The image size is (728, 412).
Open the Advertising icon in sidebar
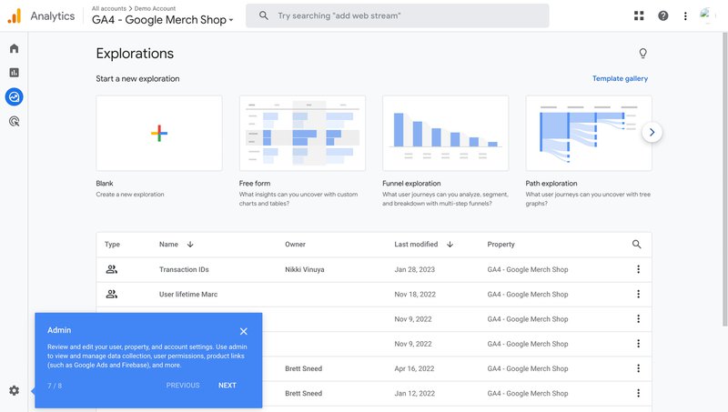pyautogui.click(x=14, y=121)
